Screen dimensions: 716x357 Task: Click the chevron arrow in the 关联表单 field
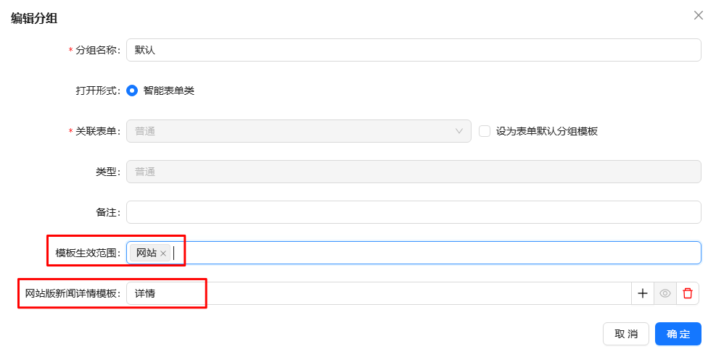click(459, 131)
